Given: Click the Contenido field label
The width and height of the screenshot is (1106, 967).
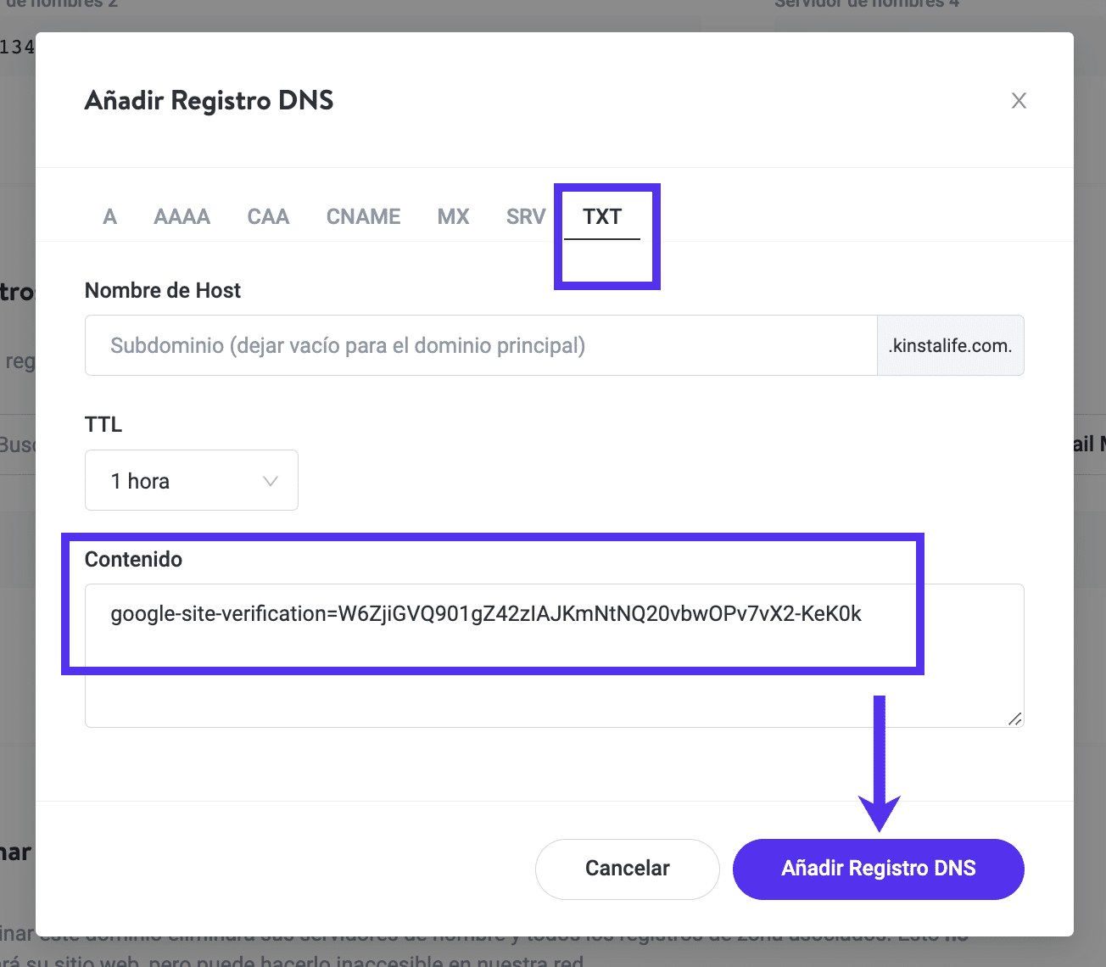Looking at the screenshot, I should coord(133,560).
